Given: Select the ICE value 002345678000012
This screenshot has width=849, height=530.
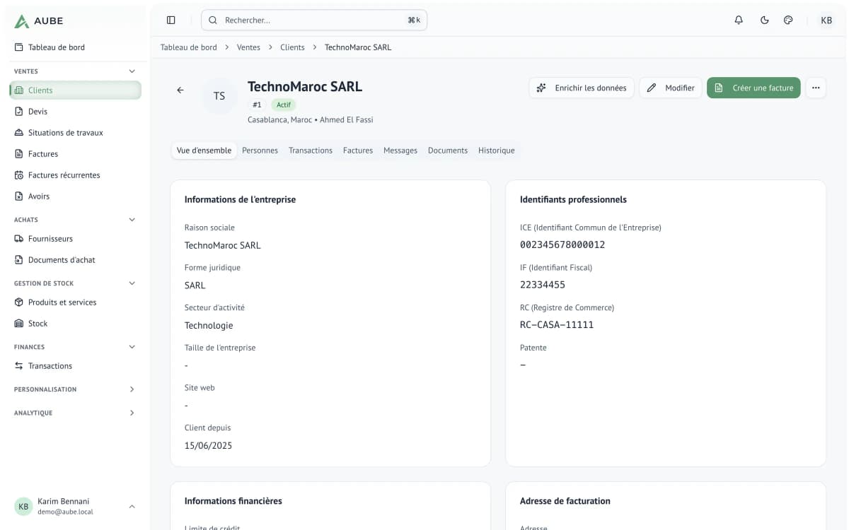Looking at the screenshot, I should (x=562, y=245).
